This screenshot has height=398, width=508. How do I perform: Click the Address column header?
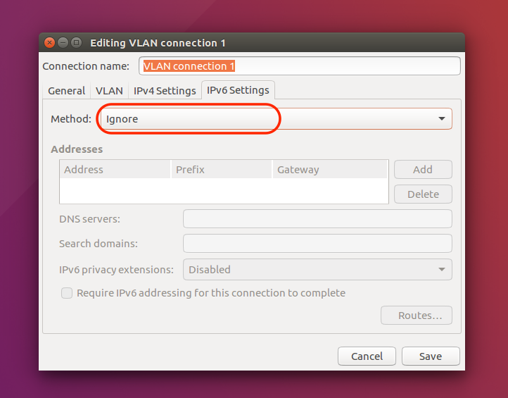click(x=115, y=169)
